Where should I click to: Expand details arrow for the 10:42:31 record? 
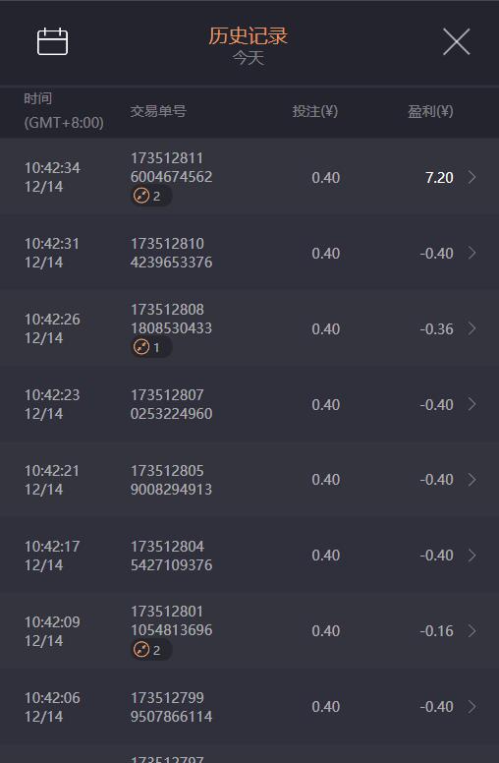point(471,253)
